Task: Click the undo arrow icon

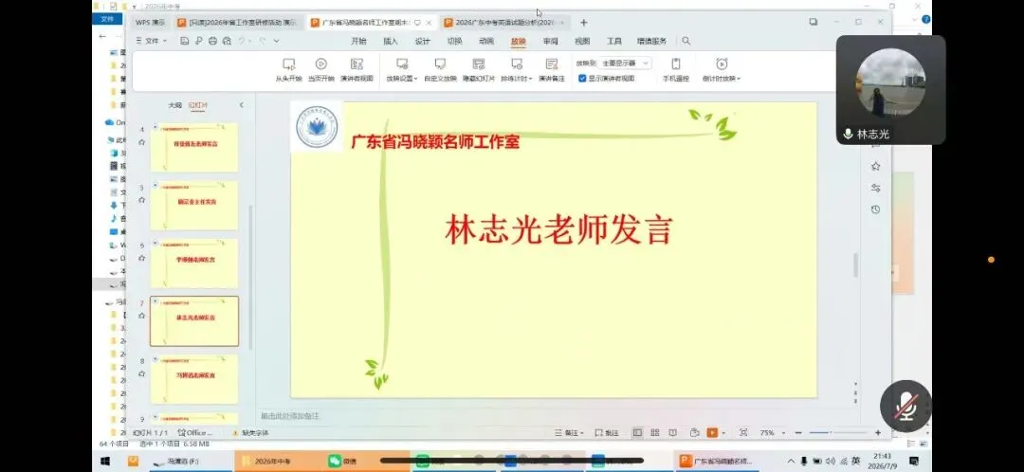Action: point(243,41)
